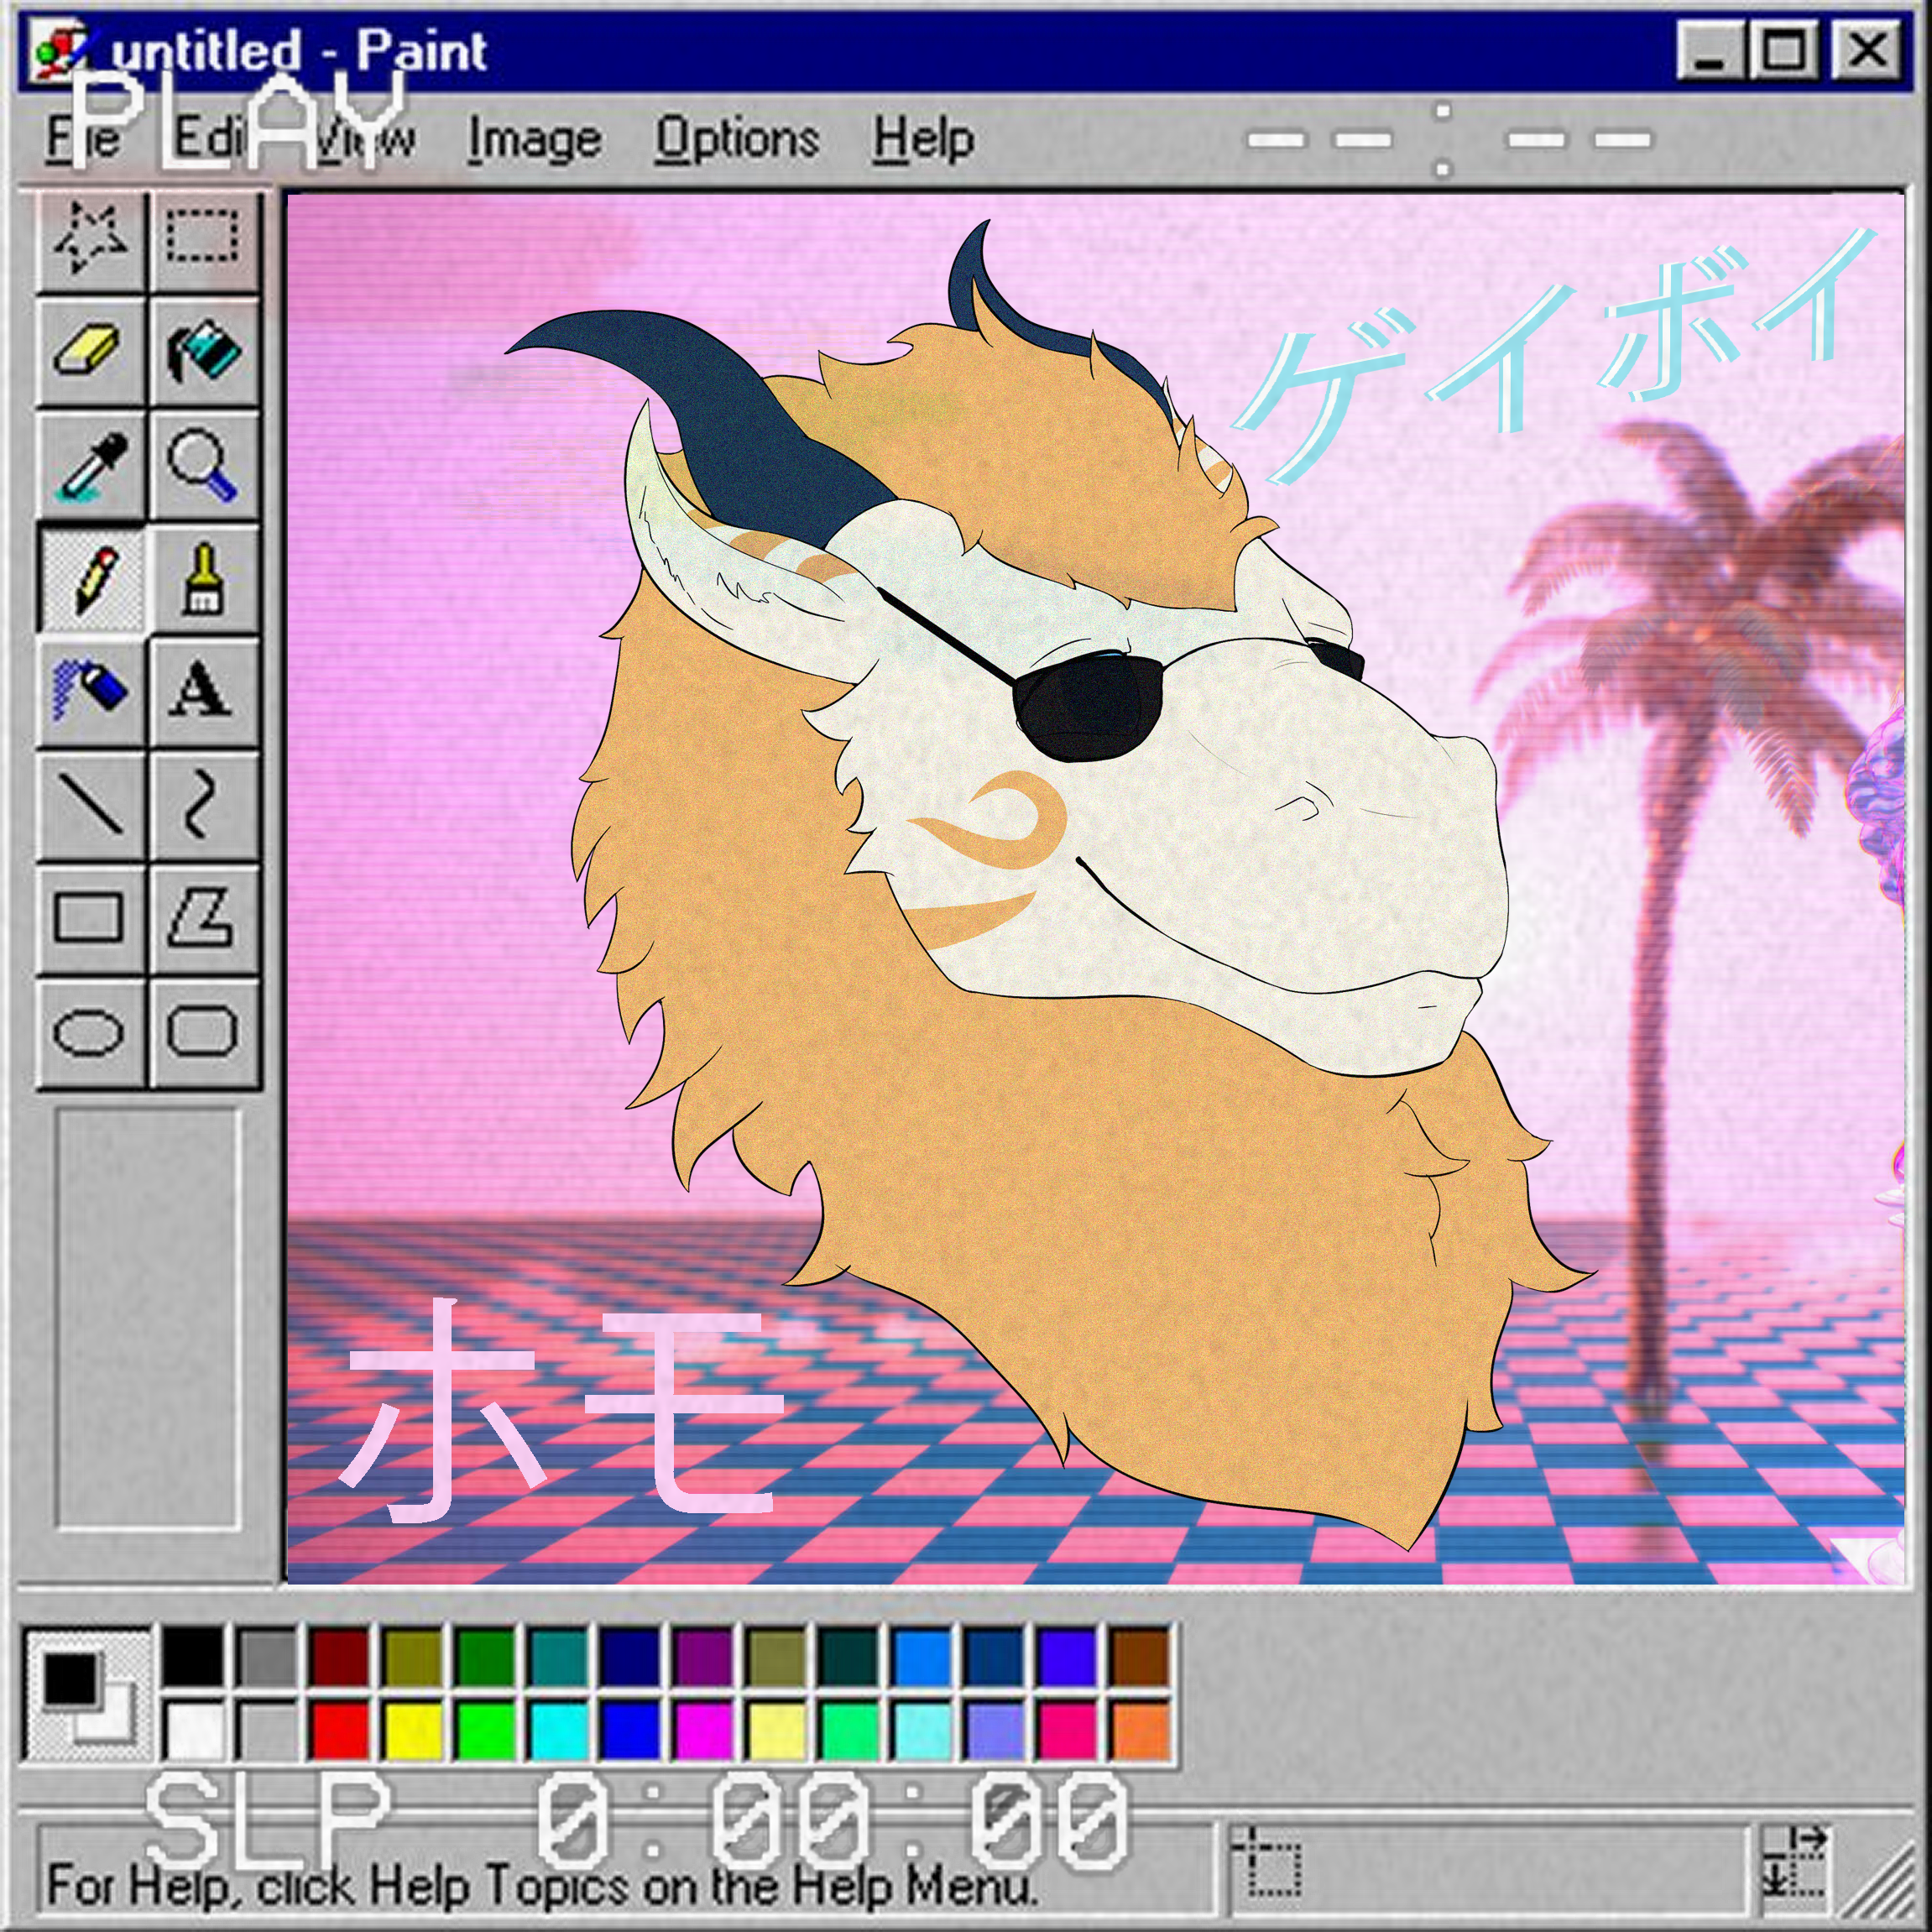Open the Image menu
The height and width of the screenshot is (1932, 1932).
pos(535,139)
